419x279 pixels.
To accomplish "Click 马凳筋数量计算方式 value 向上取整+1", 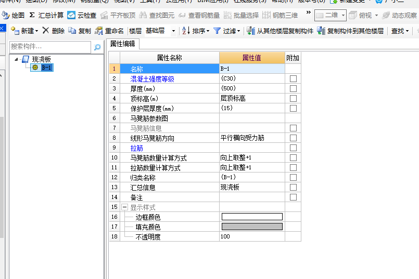I will click(x=252, y=157).
